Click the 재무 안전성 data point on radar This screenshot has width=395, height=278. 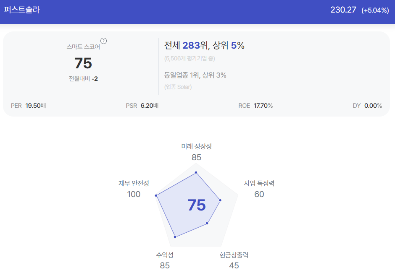(156, 195)
